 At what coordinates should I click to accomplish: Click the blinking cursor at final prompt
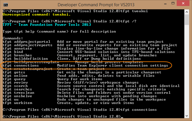(x=122, y=117)
